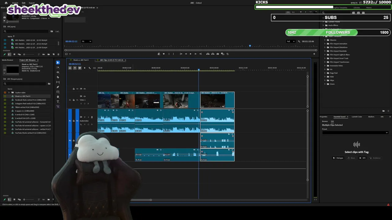Mark In point bracket in program monitor
The image size is (392, 220).
point(169,54)
